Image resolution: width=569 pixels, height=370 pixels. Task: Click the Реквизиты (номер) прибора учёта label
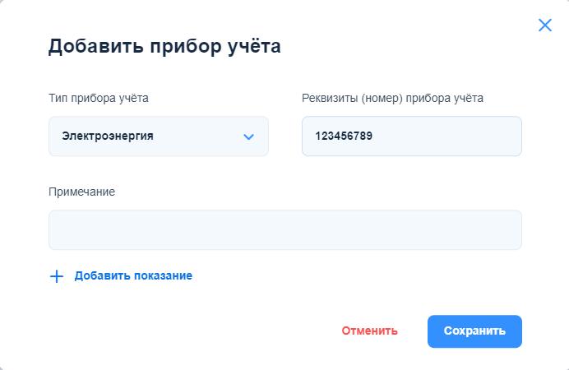[392, 99]
